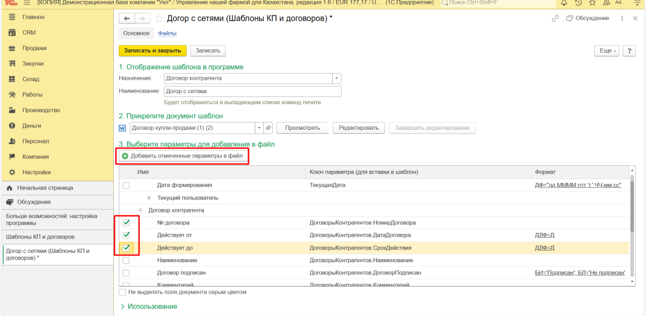Switch to the Файлы tab
646x316 pixels.
(167, 33)
